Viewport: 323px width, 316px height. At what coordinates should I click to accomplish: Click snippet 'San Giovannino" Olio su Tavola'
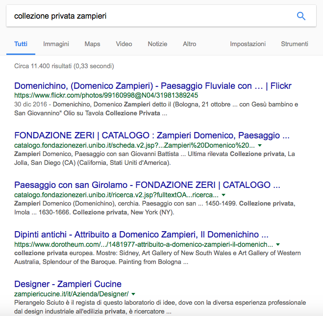coord(59,113)
